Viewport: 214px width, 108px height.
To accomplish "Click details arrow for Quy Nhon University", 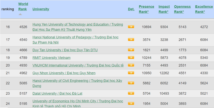I will click(x=131, y=73).
